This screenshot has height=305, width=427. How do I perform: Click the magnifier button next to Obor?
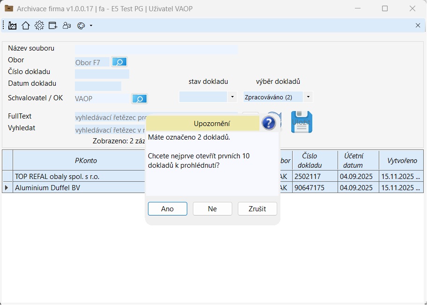(x=119, y=62)
